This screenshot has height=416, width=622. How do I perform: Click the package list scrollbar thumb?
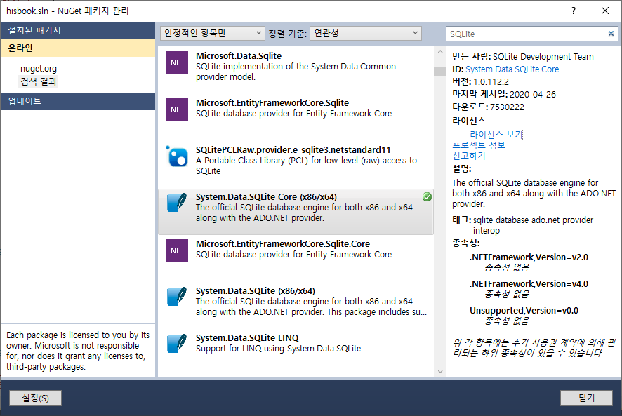tap(440, 71)
